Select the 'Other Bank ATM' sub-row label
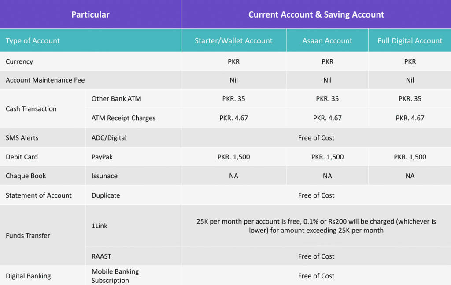 tap(116, 98)
